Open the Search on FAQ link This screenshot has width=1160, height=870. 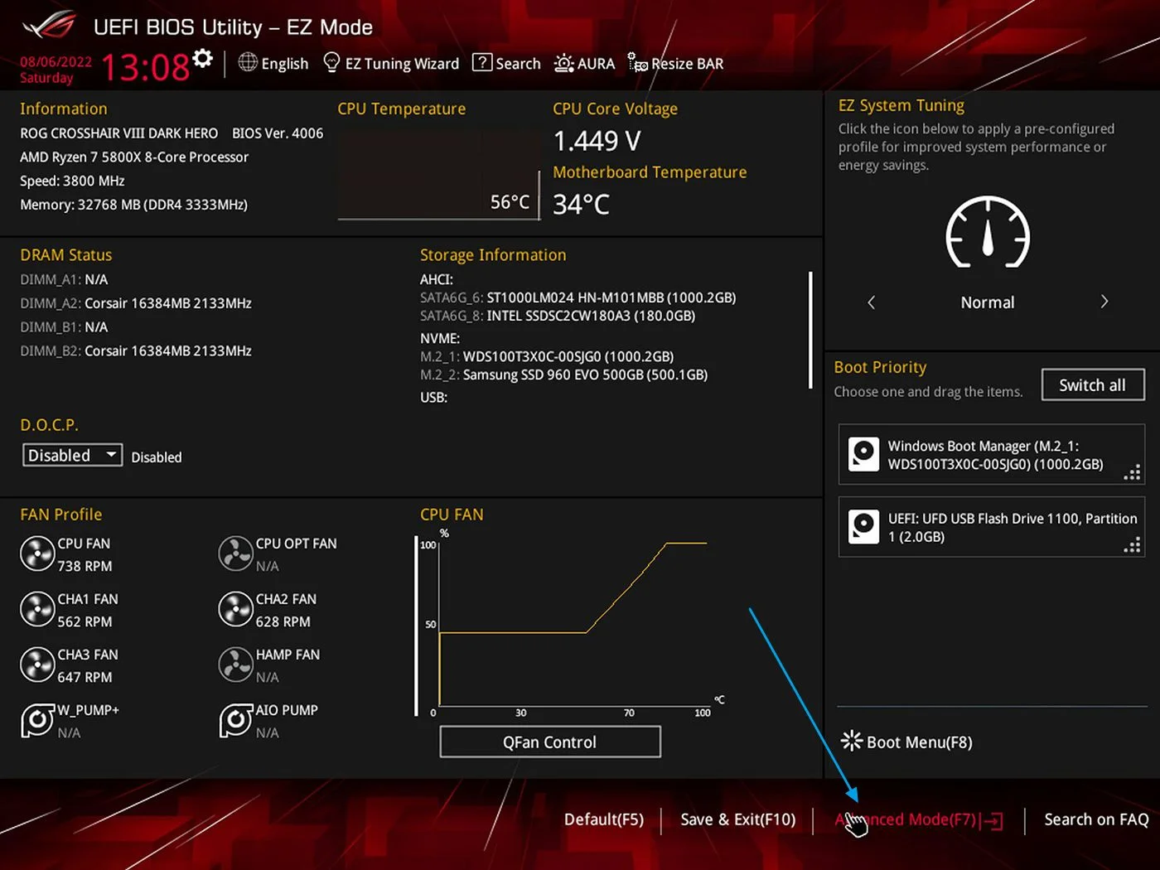[1096, 819]
